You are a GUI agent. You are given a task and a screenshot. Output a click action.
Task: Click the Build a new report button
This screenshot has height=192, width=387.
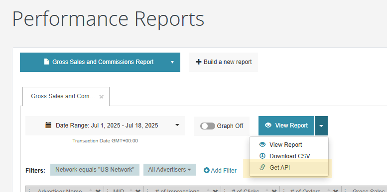point(224,62)
